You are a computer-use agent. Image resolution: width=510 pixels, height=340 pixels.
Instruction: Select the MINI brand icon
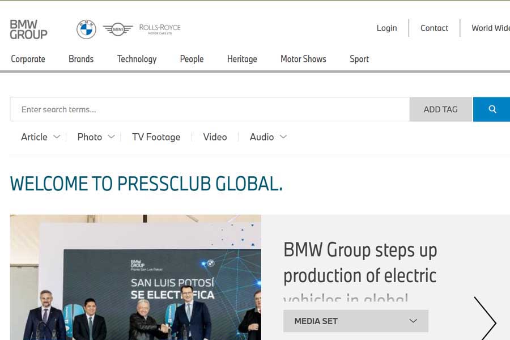click(117, 28)
